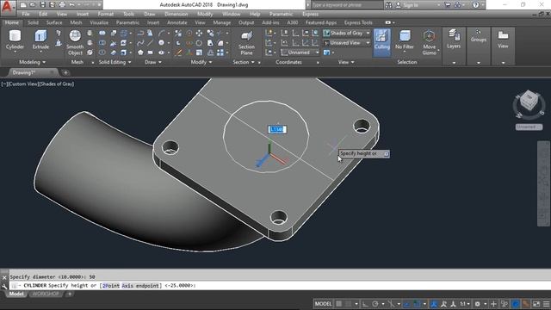The image size is (551, 310).
Task: Expand the Modify panel
Action: coord(201,62)
